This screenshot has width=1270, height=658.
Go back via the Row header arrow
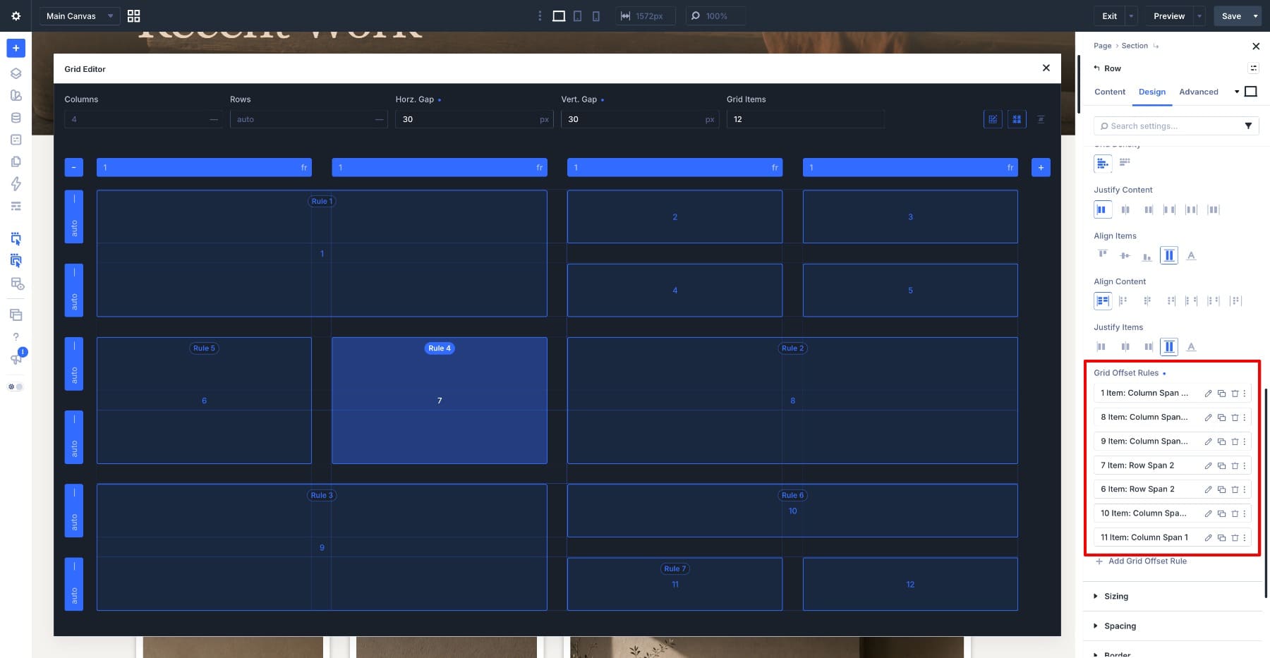point(1096,68)
